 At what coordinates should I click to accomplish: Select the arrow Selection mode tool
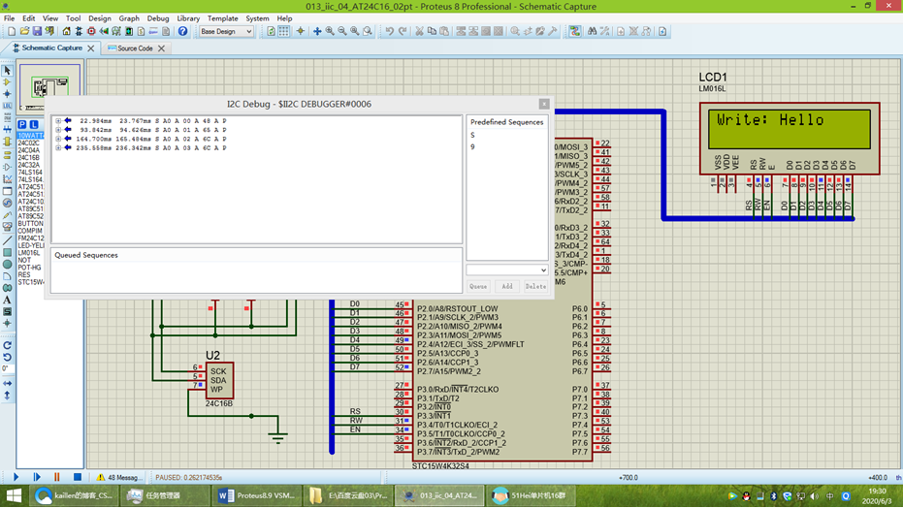pos(7,71)
